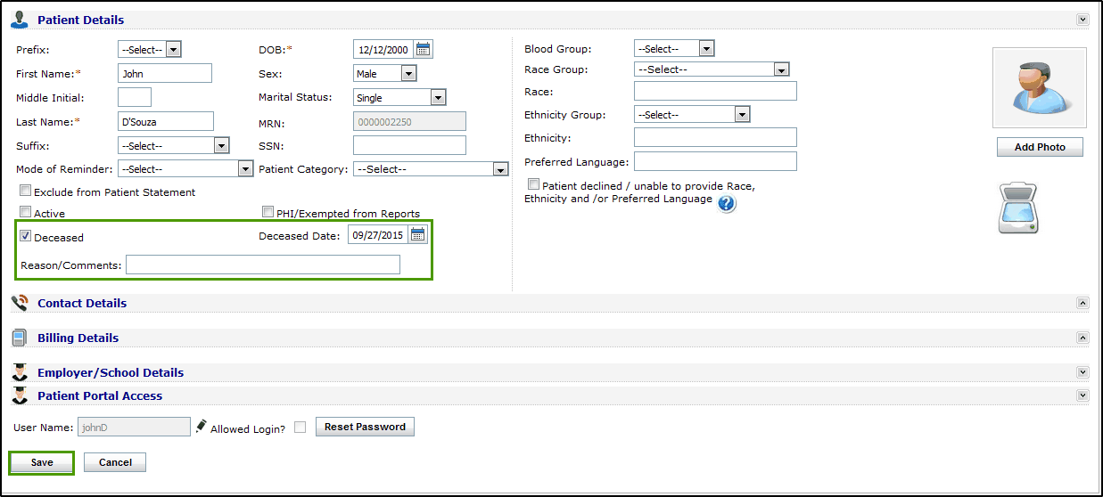1103x497 pixels.
Task: Uncheck the Deceased checkbox
Action: [x=26, y=237]
